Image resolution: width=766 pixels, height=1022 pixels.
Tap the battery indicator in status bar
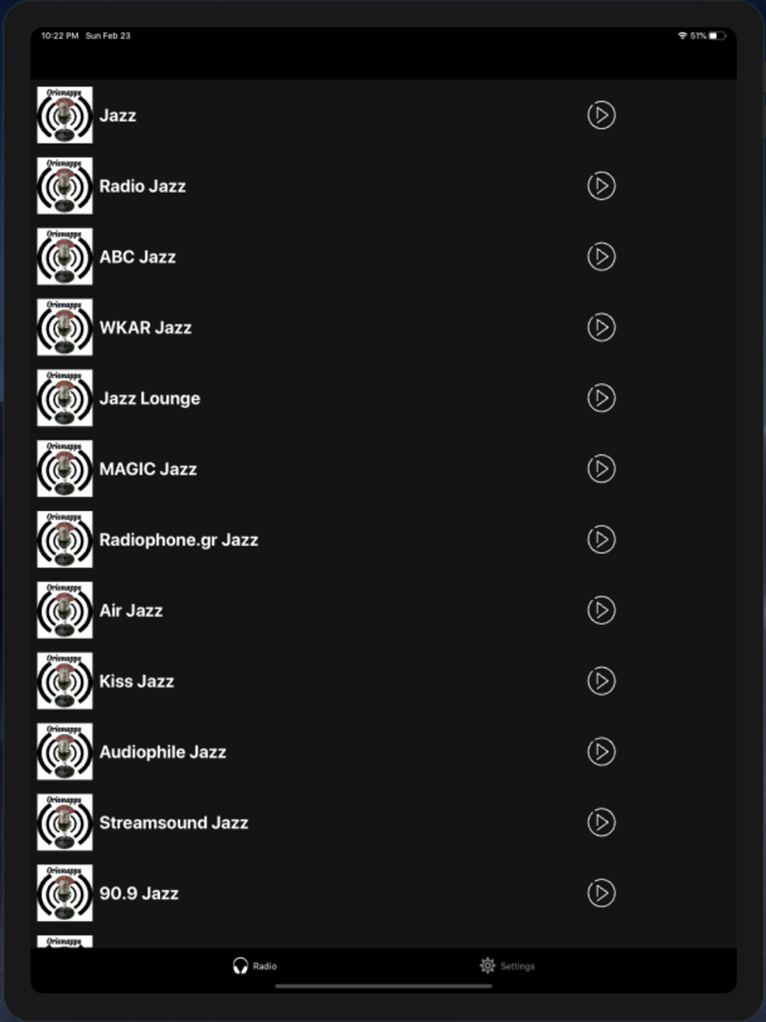click(716, 36)
